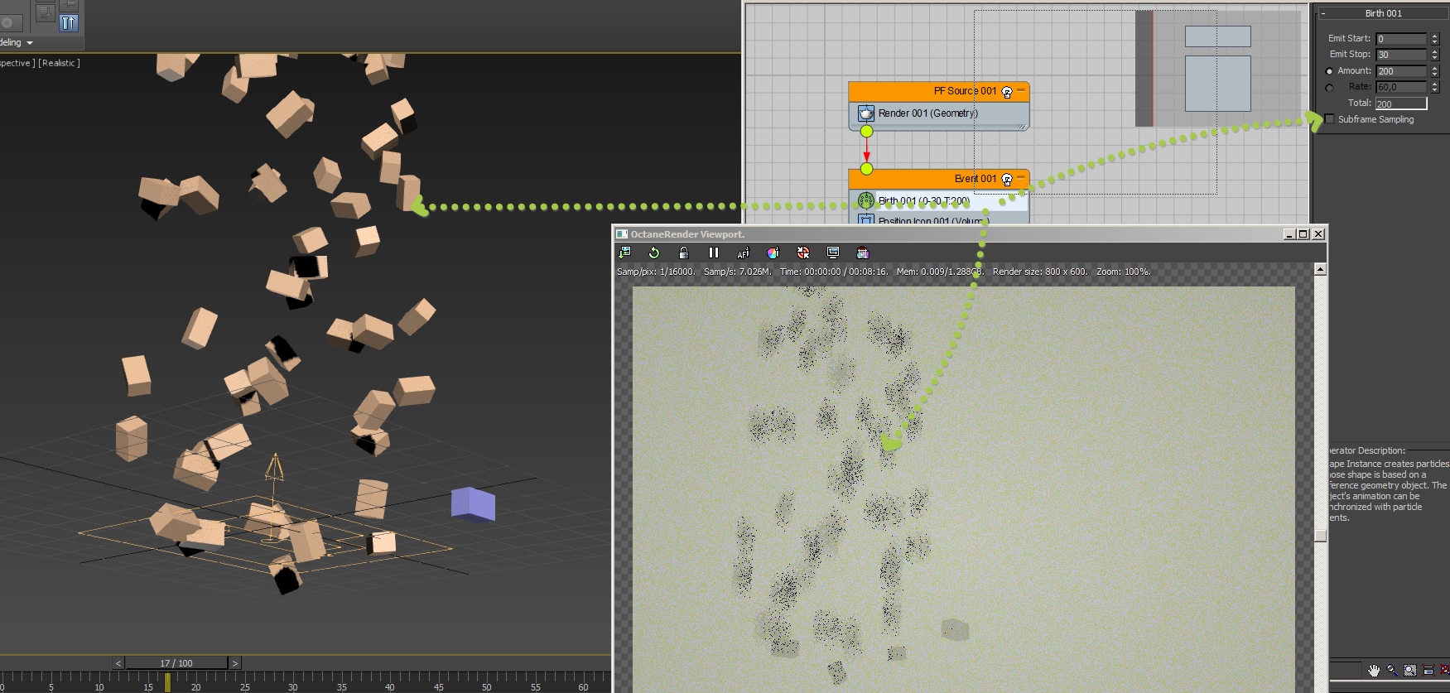Click the zoom region icon in Particle View
1450x693 pixels.
(1410, 670)
